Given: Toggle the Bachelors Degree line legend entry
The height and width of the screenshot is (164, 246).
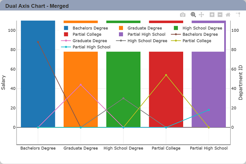Looking at the screenshot, I should 194,34.
